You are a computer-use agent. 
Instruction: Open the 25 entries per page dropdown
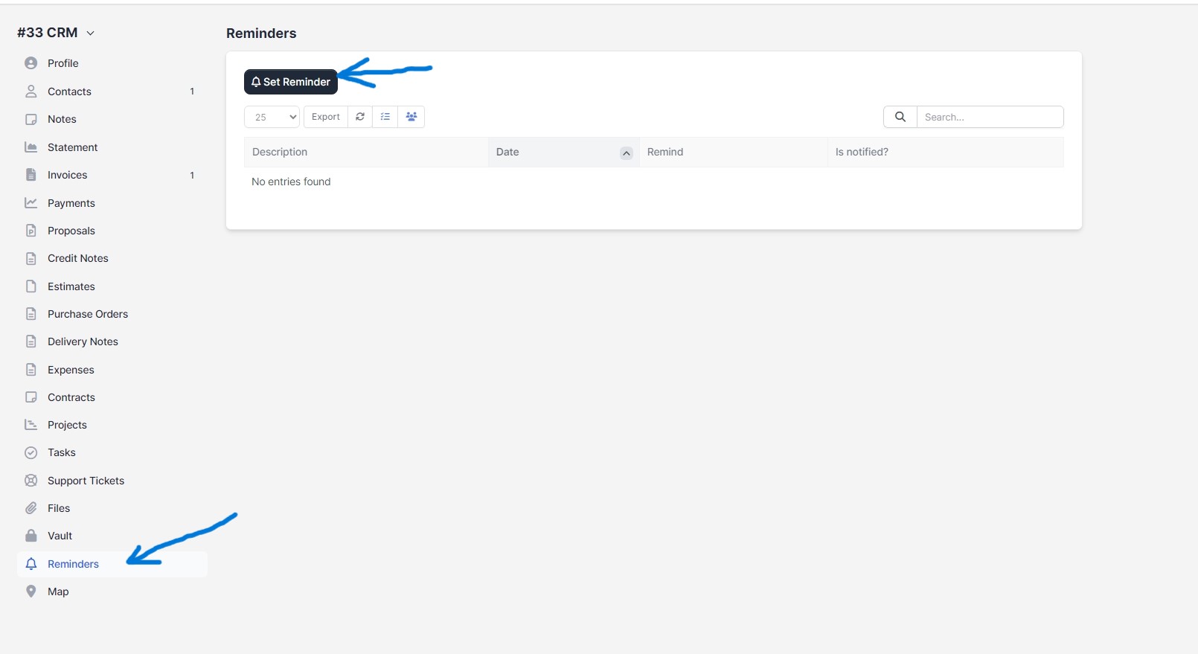click(272, 117)
